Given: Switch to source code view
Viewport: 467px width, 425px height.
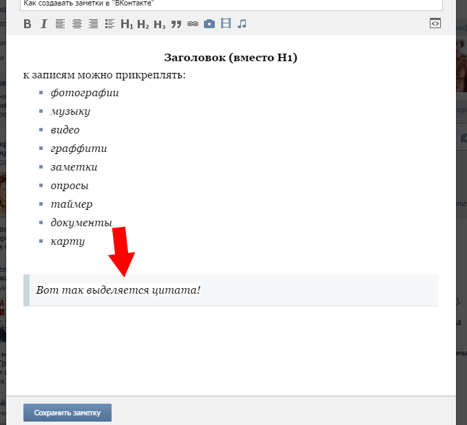Looking at the screenshot, I should [435, 23].
